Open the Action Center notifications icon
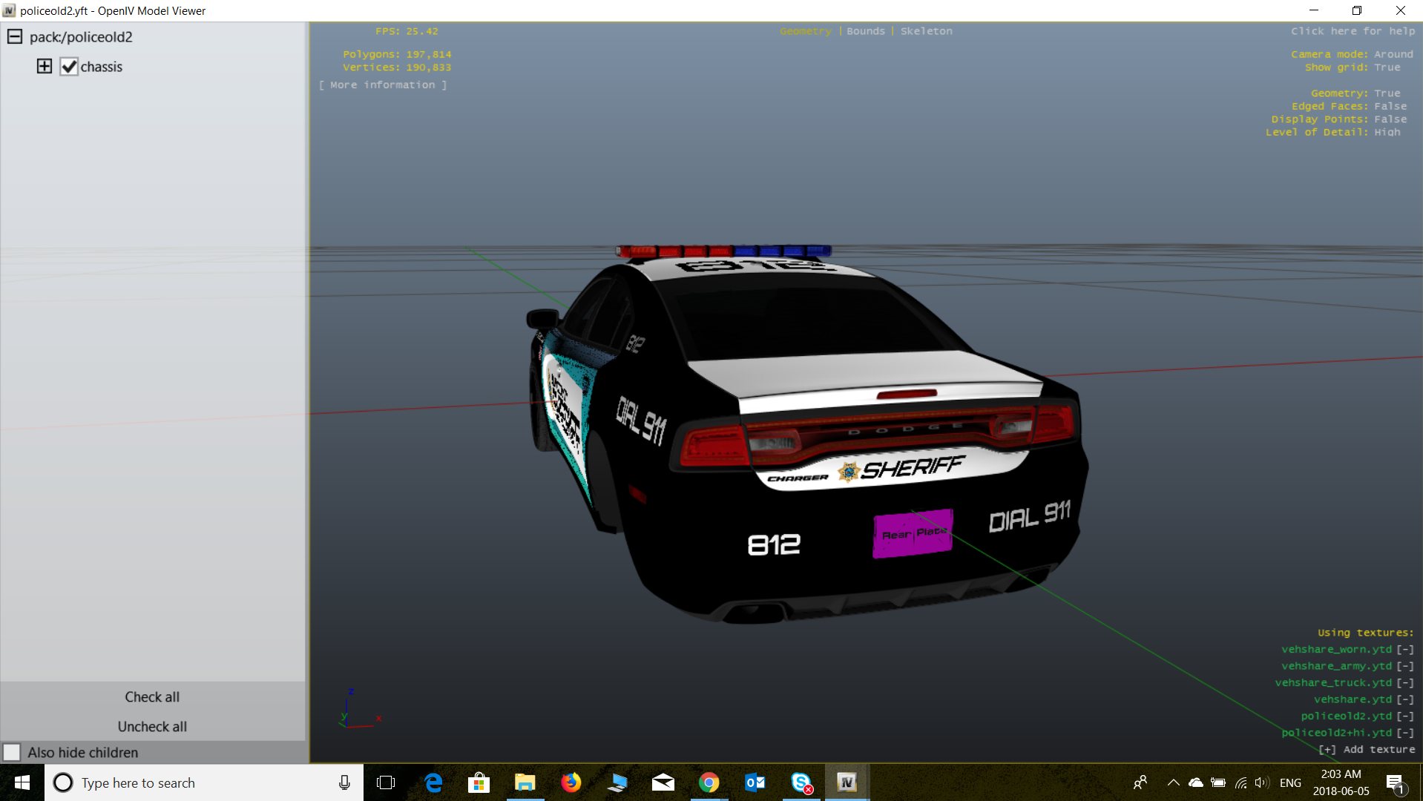Screen dimensions: 1423x801 [x=1396, y=783]
